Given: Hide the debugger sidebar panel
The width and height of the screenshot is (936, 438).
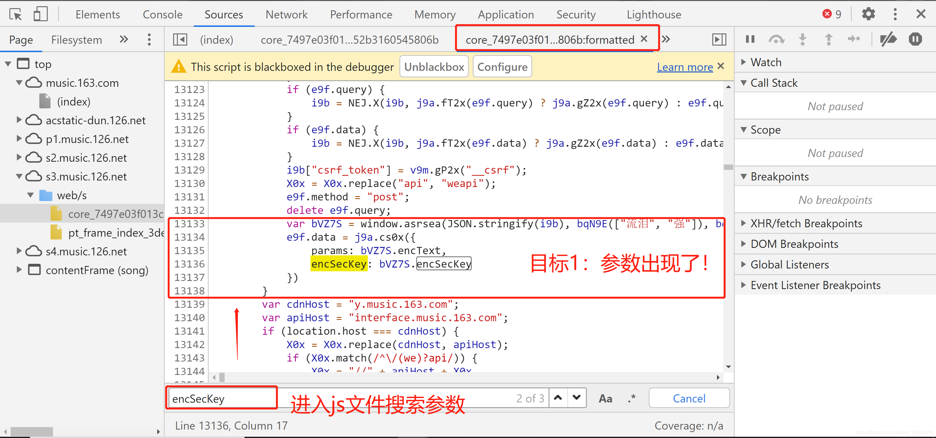Looking at the screenshot, I should click(x=719, y=40).
